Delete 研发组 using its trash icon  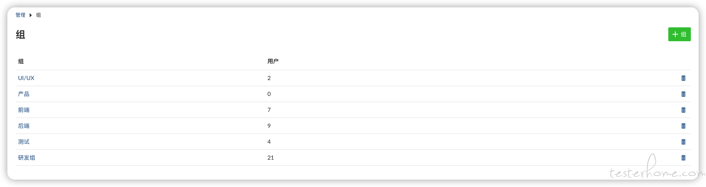[x=683, y=158]
